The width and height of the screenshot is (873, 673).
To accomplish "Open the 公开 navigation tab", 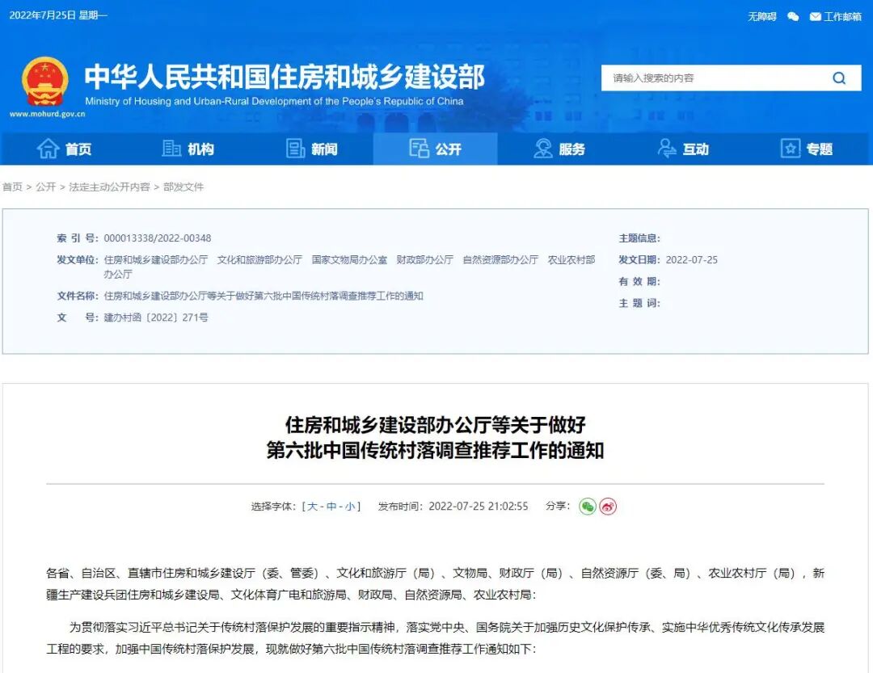I will point(436,149).
